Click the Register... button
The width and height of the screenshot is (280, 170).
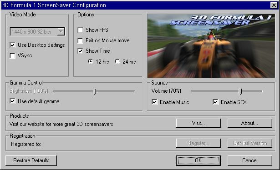(x=199, y=143)
